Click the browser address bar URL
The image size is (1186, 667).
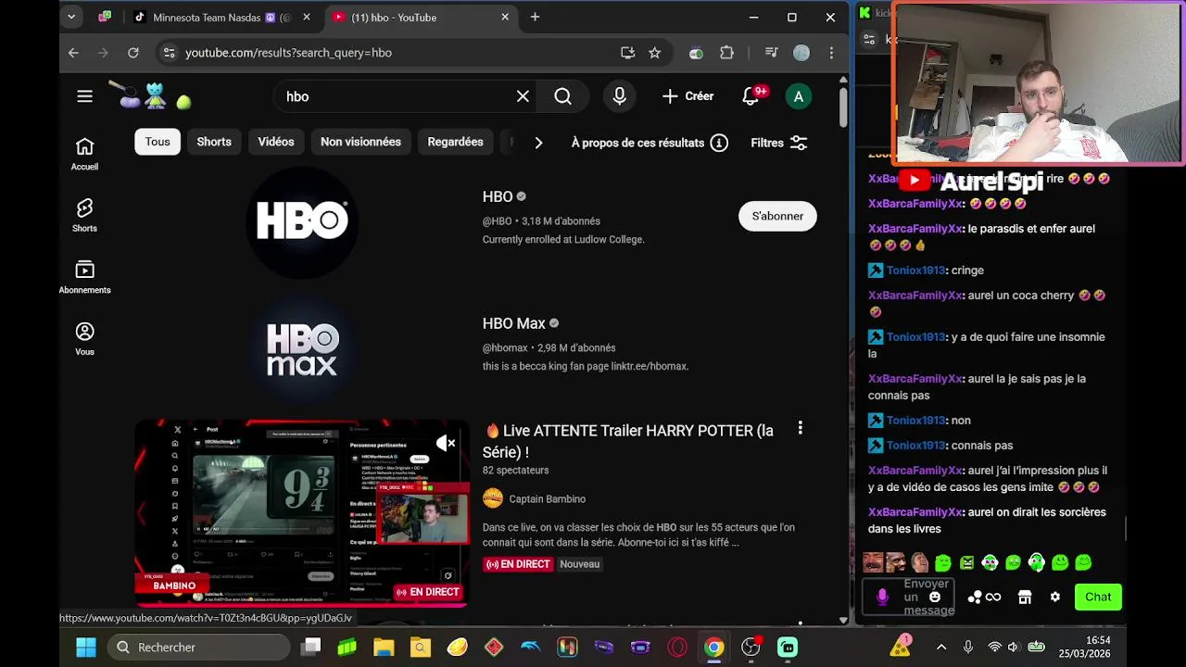tap(288, 53)
